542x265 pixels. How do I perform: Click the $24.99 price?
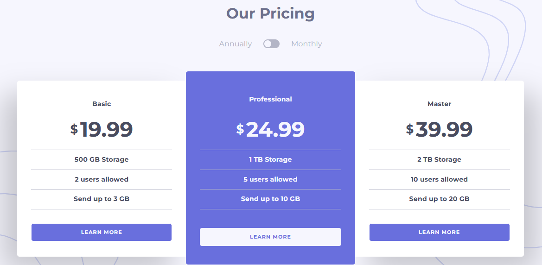[270, 130]
